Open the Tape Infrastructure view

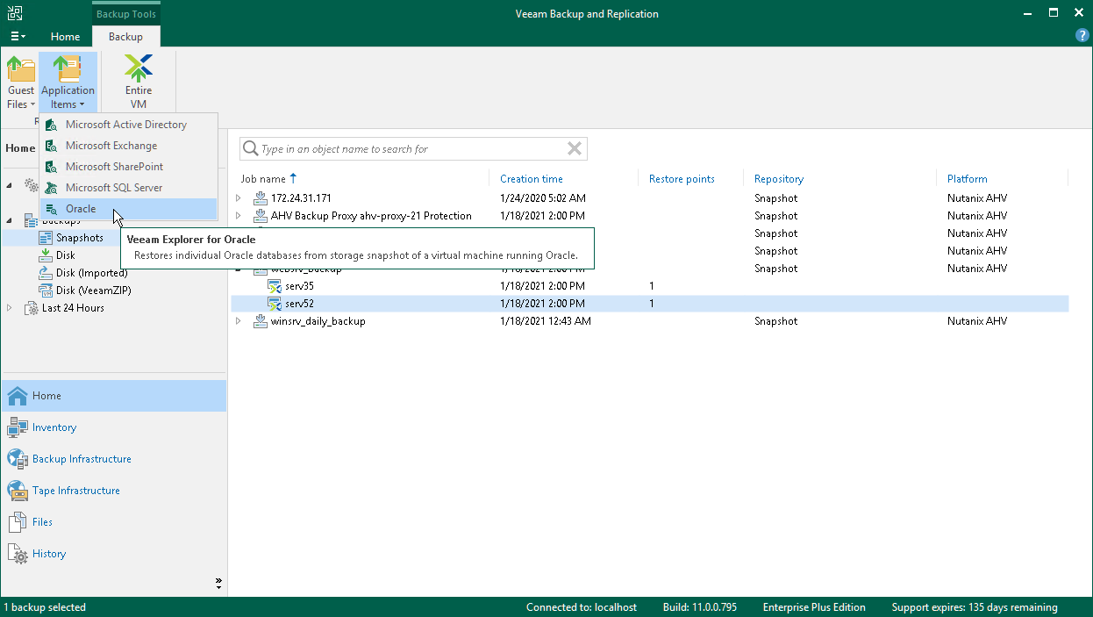(x=113, y=491)
